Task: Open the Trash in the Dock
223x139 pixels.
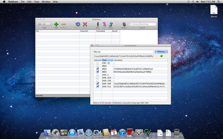Action: [177, 133]
